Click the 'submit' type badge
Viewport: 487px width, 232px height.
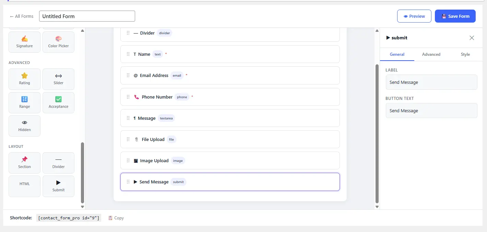178,182
